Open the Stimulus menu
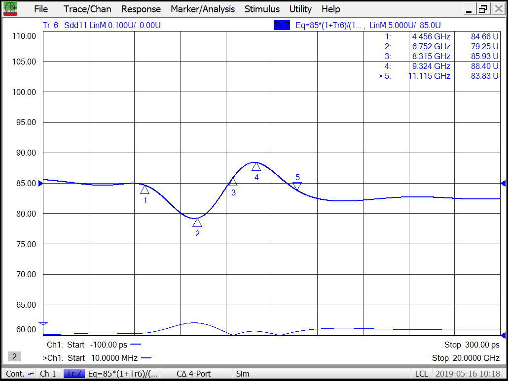Screen dimensions: 508x381 pyautogui.click(x=262, y=9)
